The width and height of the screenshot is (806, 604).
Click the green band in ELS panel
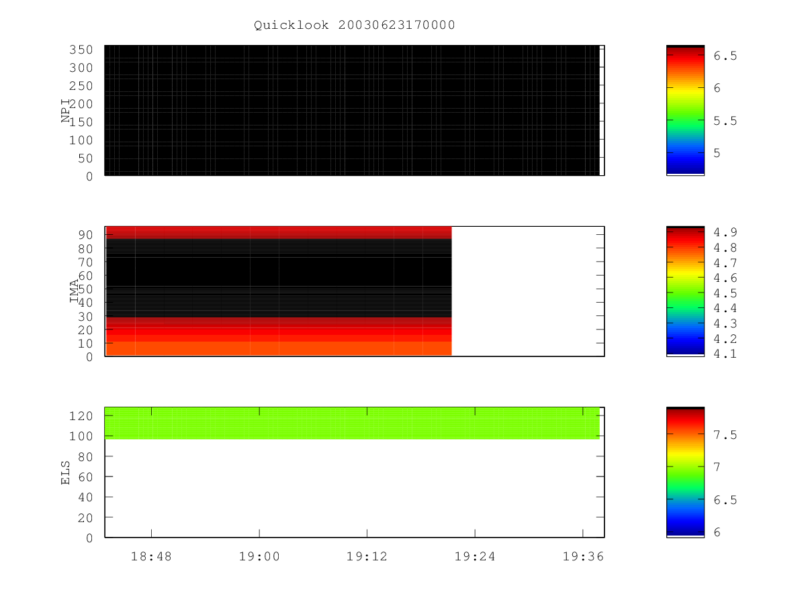pyautogui.click(x=352, y=423)
